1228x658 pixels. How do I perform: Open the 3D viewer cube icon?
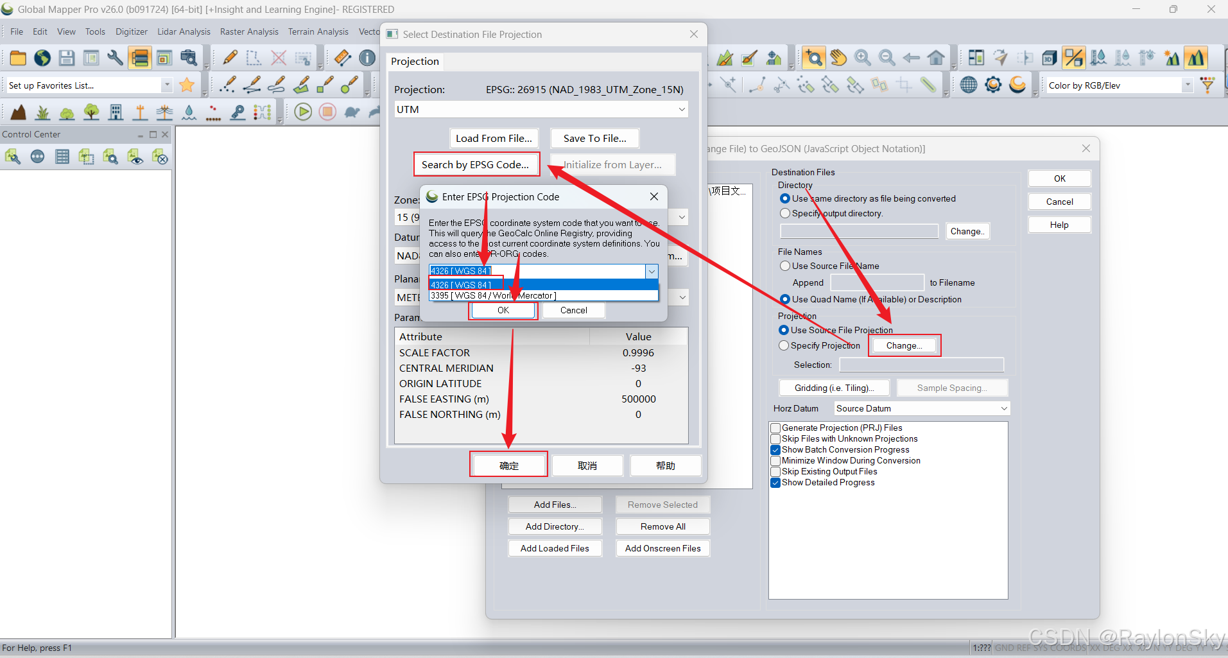coord(1050,58)
